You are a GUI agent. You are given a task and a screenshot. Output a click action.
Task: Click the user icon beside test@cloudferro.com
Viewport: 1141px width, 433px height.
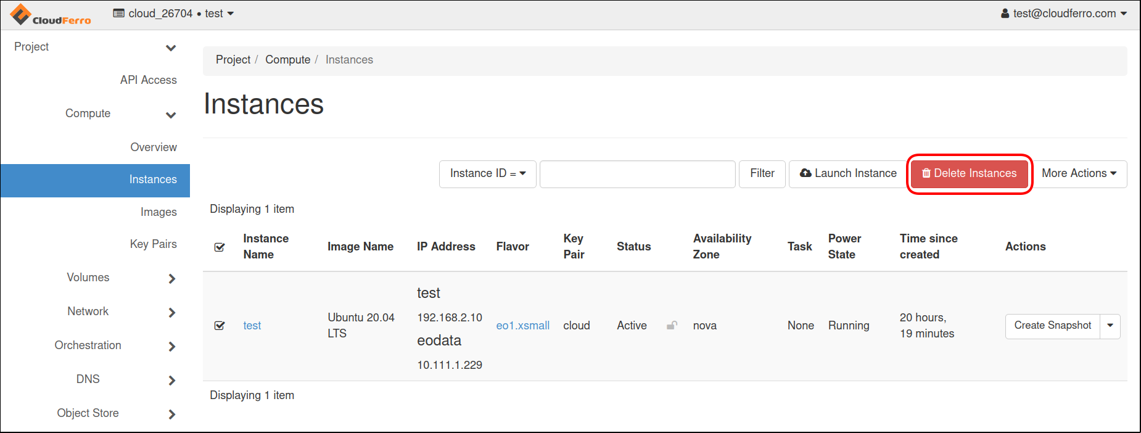[x=1005, y=14]
